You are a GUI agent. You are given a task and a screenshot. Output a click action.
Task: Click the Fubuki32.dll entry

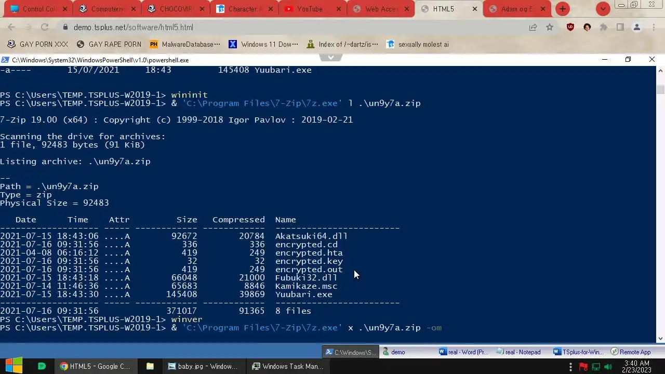(306, 278)
